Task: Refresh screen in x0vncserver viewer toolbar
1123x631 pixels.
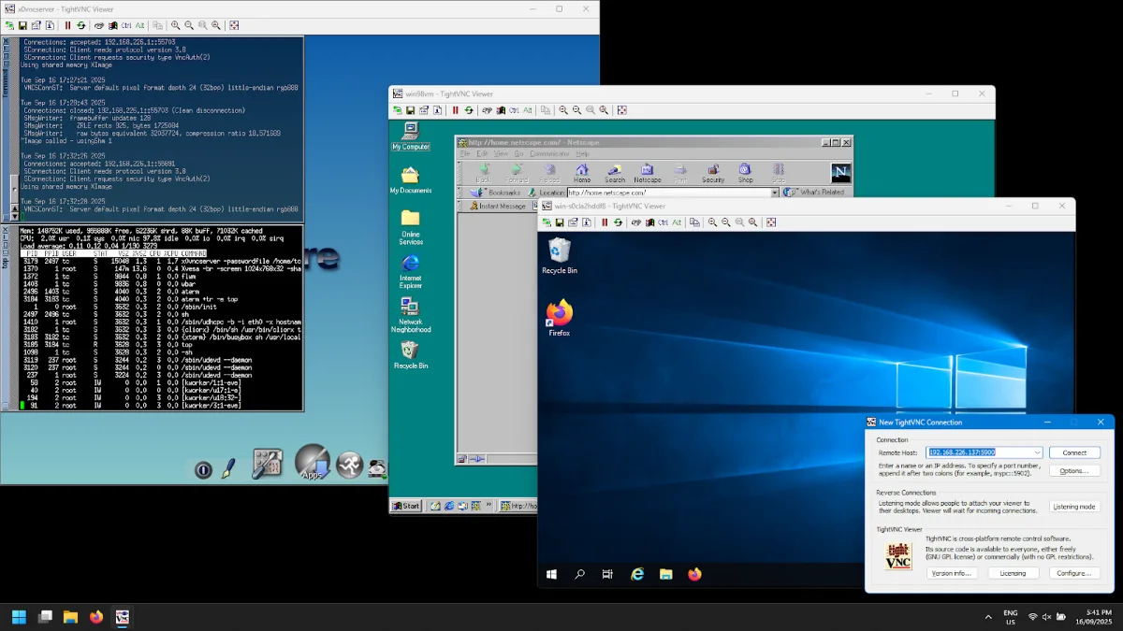Action: [x=80, y=26]
